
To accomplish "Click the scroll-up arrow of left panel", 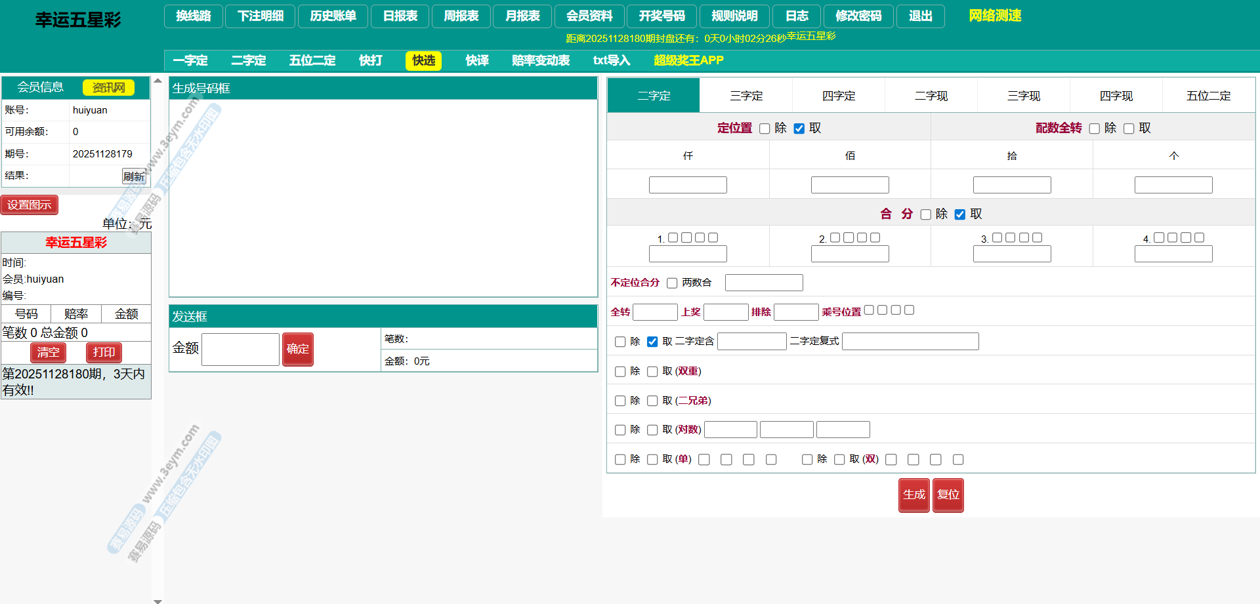I will pos(157,81).
